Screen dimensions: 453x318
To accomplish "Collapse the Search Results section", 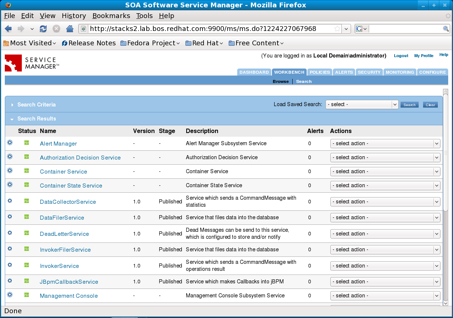I will [x=12, y=119].
